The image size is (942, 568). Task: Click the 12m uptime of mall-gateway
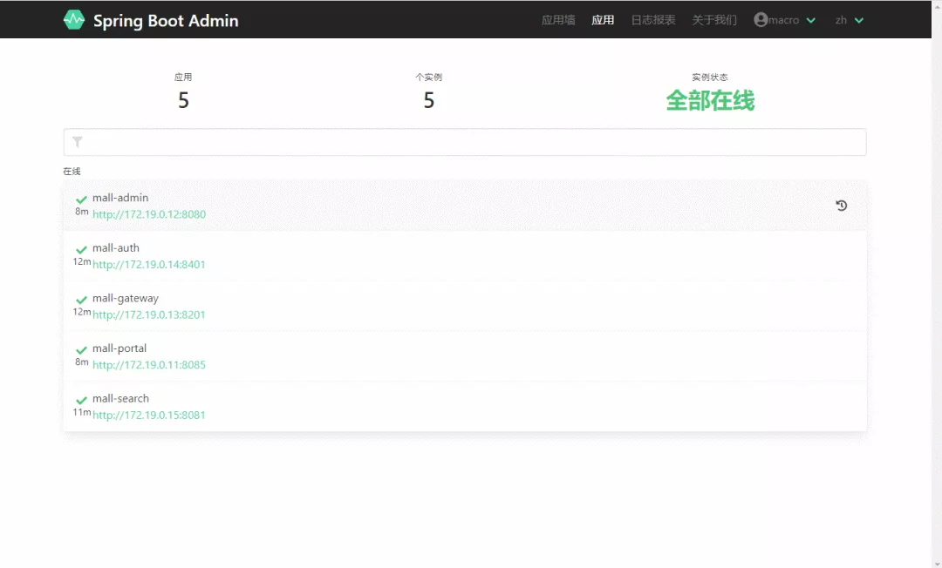[x=82, y=312]
